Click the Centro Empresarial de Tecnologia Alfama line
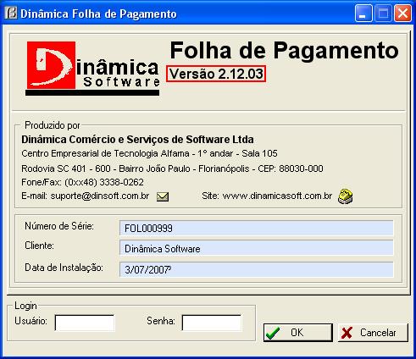The height and width of the screenshot is (359, 416). (x=149, y=153)
